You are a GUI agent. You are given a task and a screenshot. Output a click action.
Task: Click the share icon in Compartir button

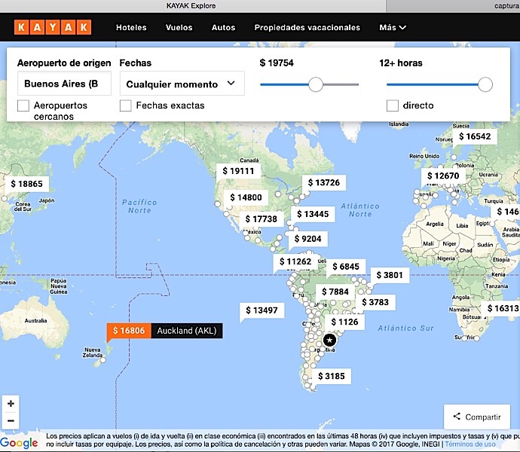(x=457, y=416)
